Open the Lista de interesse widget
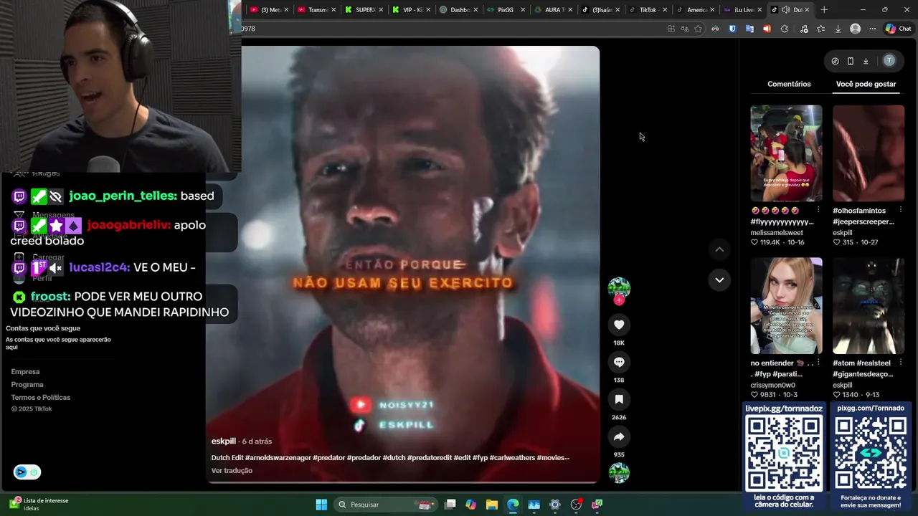Screen dimensions: 918x516 [39, 505]
